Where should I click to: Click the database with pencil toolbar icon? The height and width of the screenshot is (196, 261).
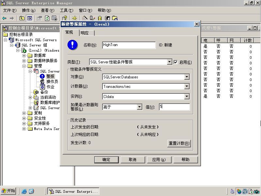click(x=92, y=18)
